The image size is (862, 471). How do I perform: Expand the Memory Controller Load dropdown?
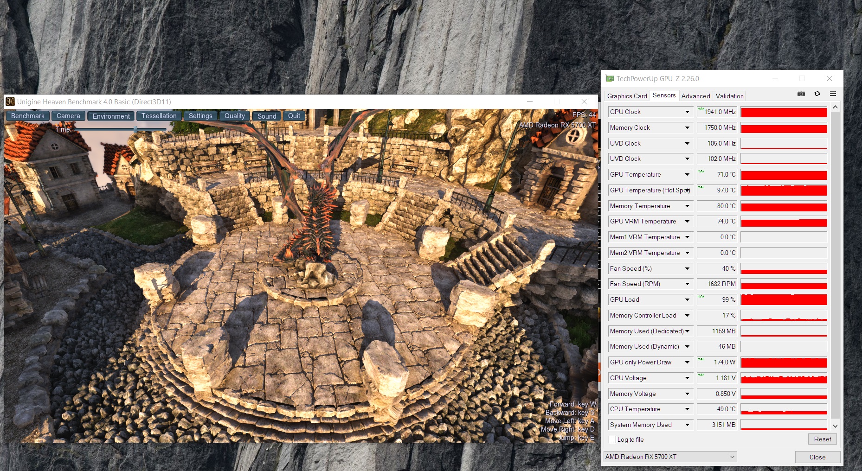(687, 315)
